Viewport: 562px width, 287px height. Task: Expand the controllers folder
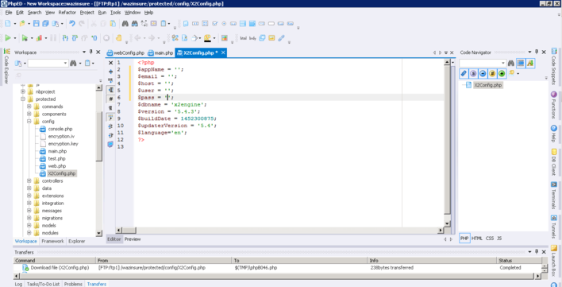pos(29,180)
